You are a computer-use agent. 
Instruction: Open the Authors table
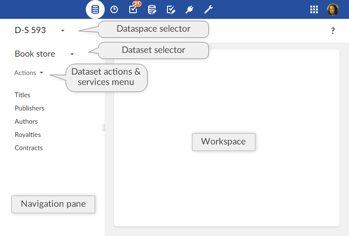[x=26, y=121]
